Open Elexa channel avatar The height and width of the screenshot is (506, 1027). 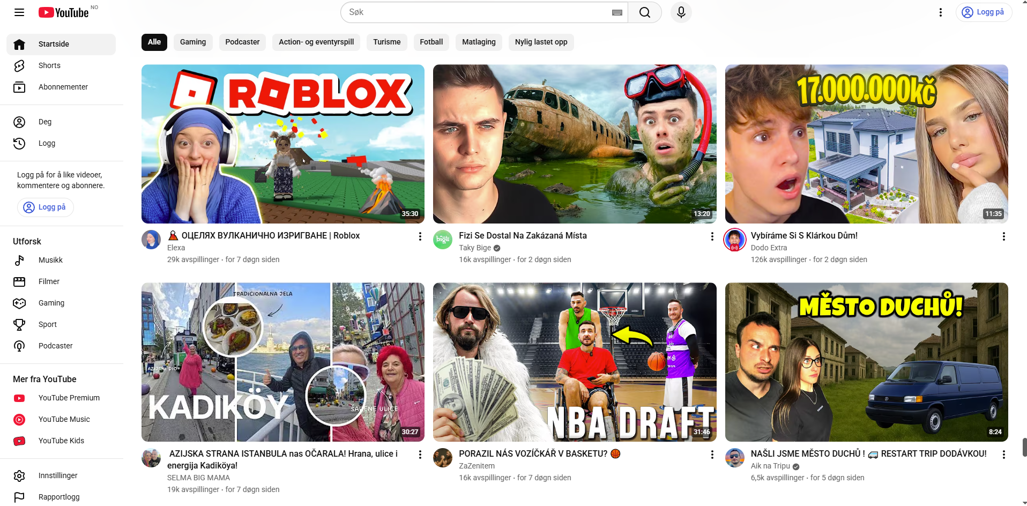pos(151,240)
